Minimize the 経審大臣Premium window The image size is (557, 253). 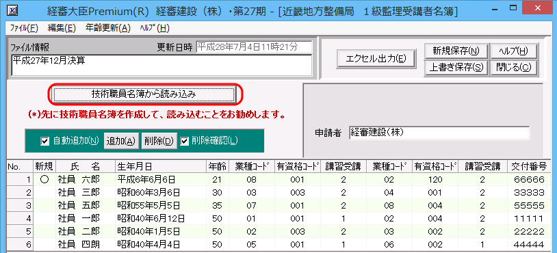pyautogui.click(x=495, y=9)
